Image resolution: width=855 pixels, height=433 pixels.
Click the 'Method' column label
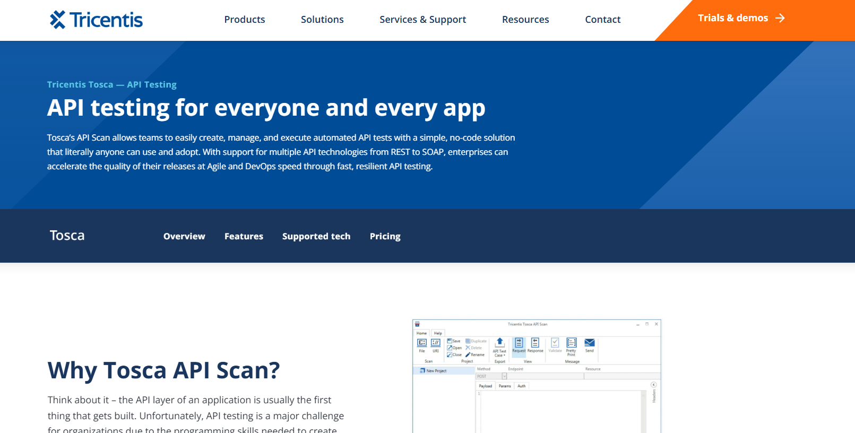point(483,369)
